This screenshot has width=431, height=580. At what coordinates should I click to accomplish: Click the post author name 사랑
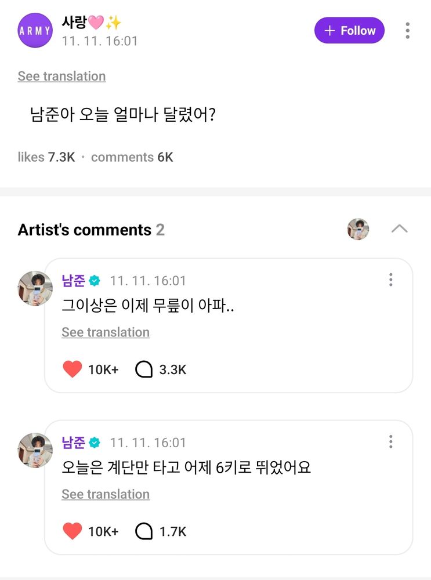click(74, 23)
